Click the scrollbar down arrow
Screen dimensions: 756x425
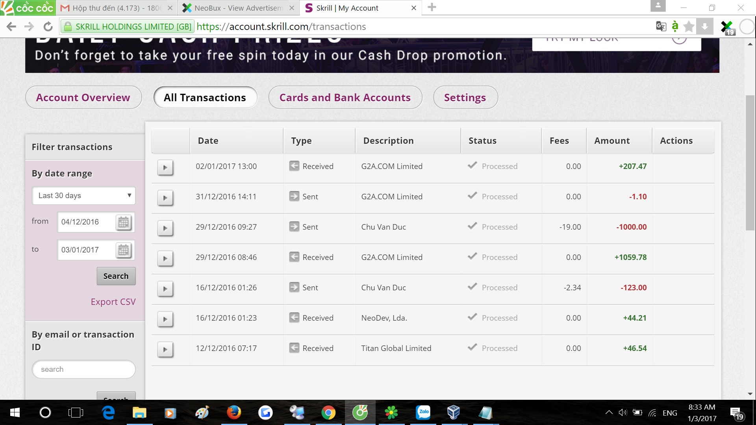pos(750,394)
